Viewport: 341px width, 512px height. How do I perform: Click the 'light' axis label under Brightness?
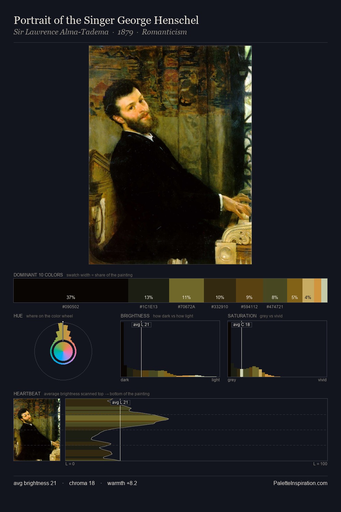coord(216,380)
